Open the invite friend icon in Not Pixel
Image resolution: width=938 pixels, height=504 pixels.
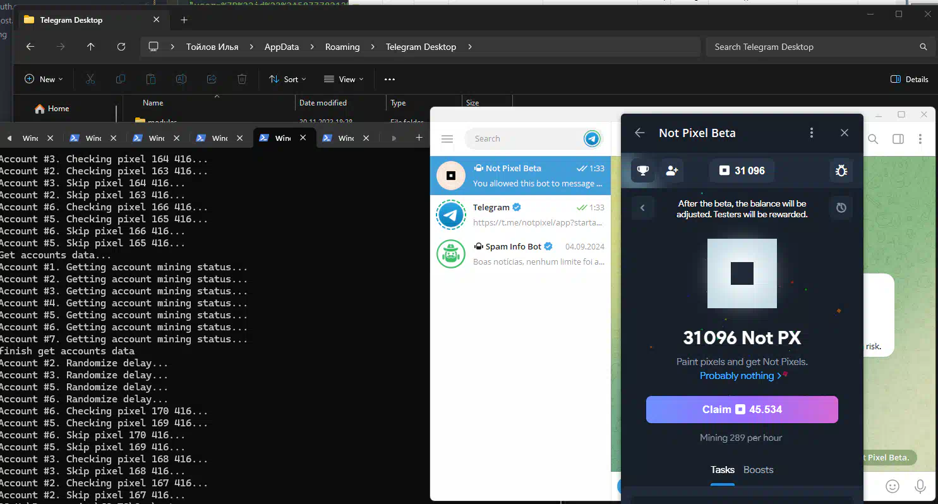point(672,171)
